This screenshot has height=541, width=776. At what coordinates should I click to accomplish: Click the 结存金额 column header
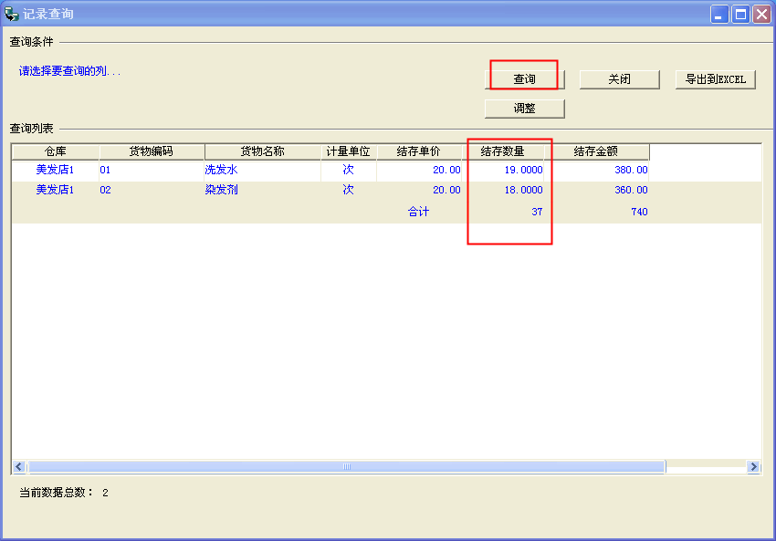[596, 151]
